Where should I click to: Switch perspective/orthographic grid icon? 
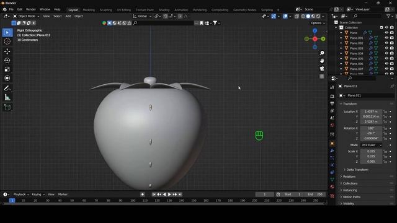click(x=322, y=76)
